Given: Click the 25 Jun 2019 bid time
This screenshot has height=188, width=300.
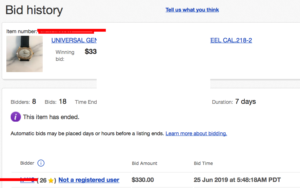Looking at the screenshot, I should pos(237,180).
